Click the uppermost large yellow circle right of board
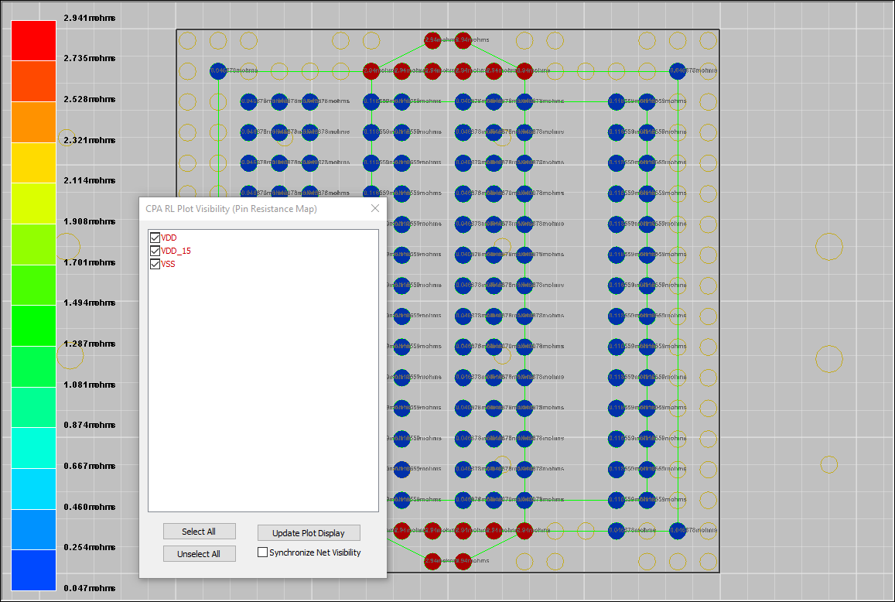Screen dimensions: 895x602 point(828,247)
